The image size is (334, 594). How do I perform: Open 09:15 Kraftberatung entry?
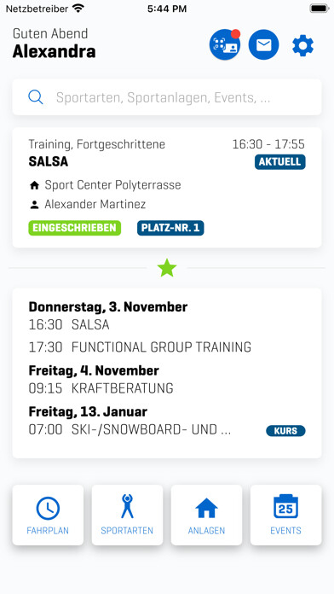(x=101, y=388)
